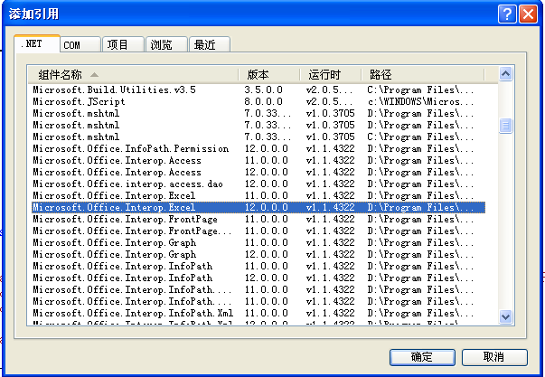Close the 添加引用 dialog
Image resolution: width=545 pixels, height=377 pixels.
[x=529, y=14]
